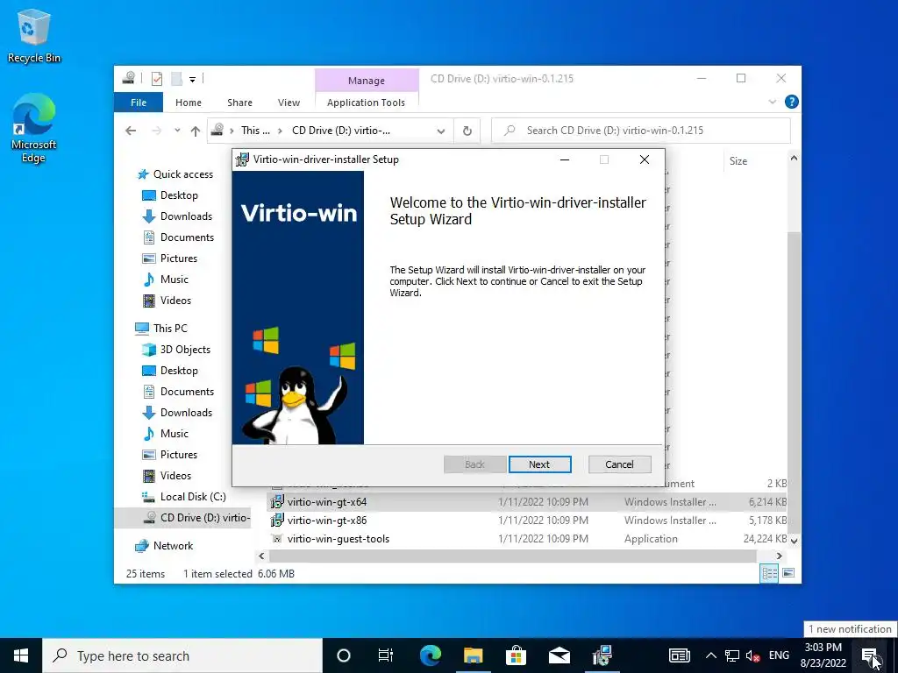
Task: Select the virtio-win-gt-x64 file
Action: 526,502
